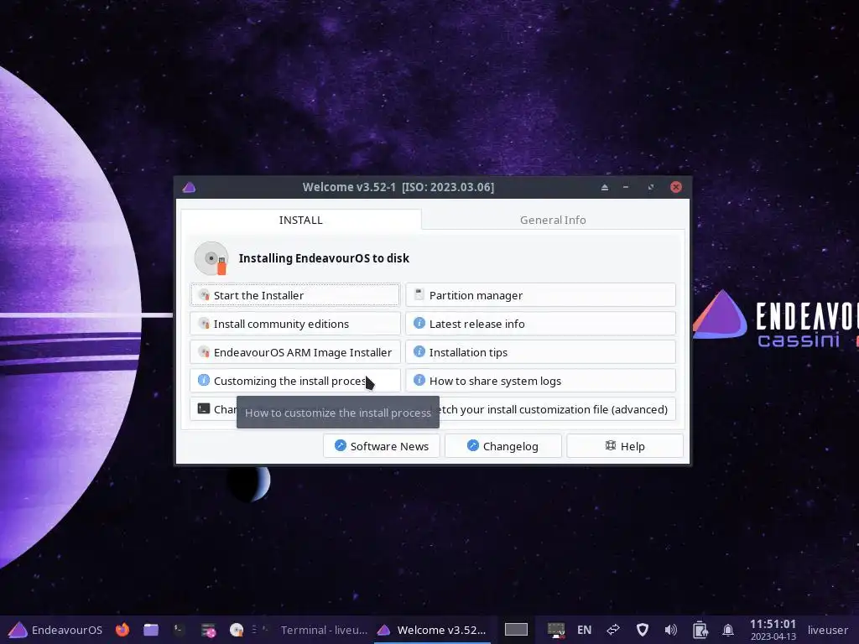Click the disc icon beside Installing EndeavourOS heading
The width and height of the screenshot is (859, 644).
click(211, 258)
